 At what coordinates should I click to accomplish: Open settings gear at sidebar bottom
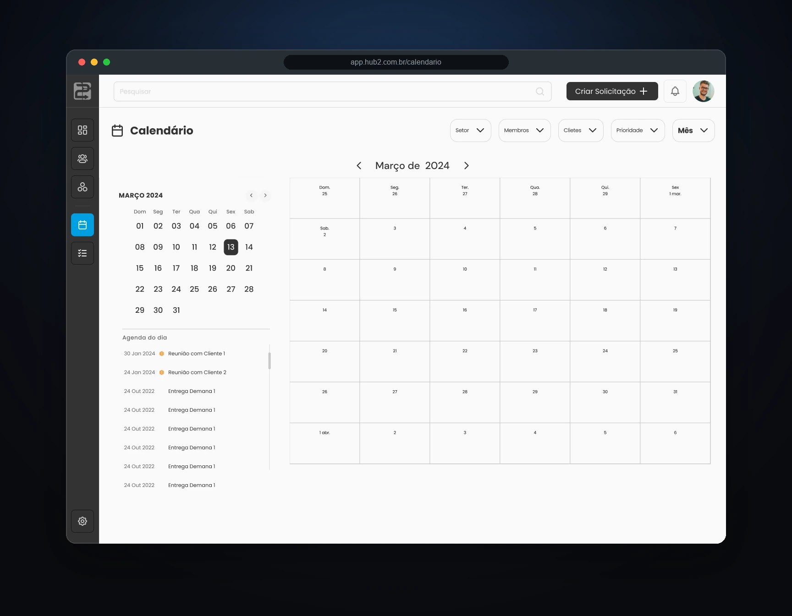(x=82, y=521)
